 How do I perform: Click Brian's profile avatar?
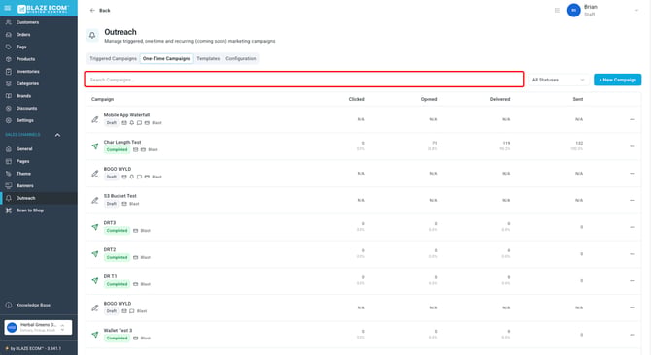574,11
